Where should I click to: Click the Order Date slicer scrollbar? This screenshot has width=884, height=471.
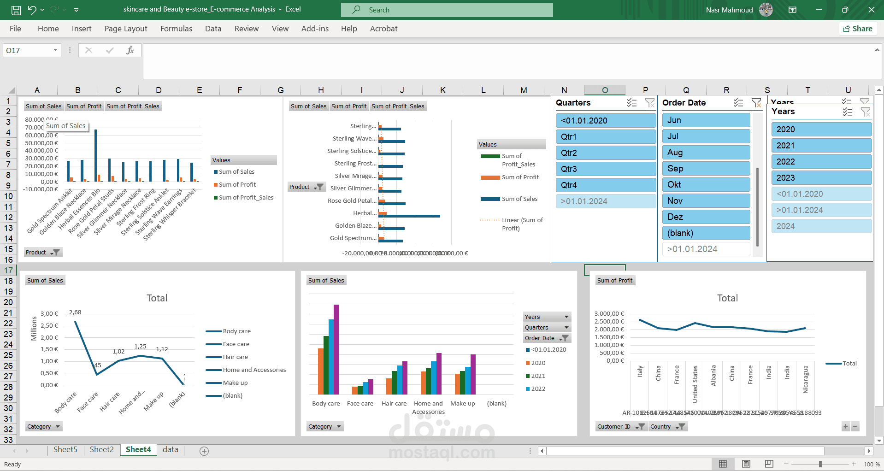[x=757, y=206]
